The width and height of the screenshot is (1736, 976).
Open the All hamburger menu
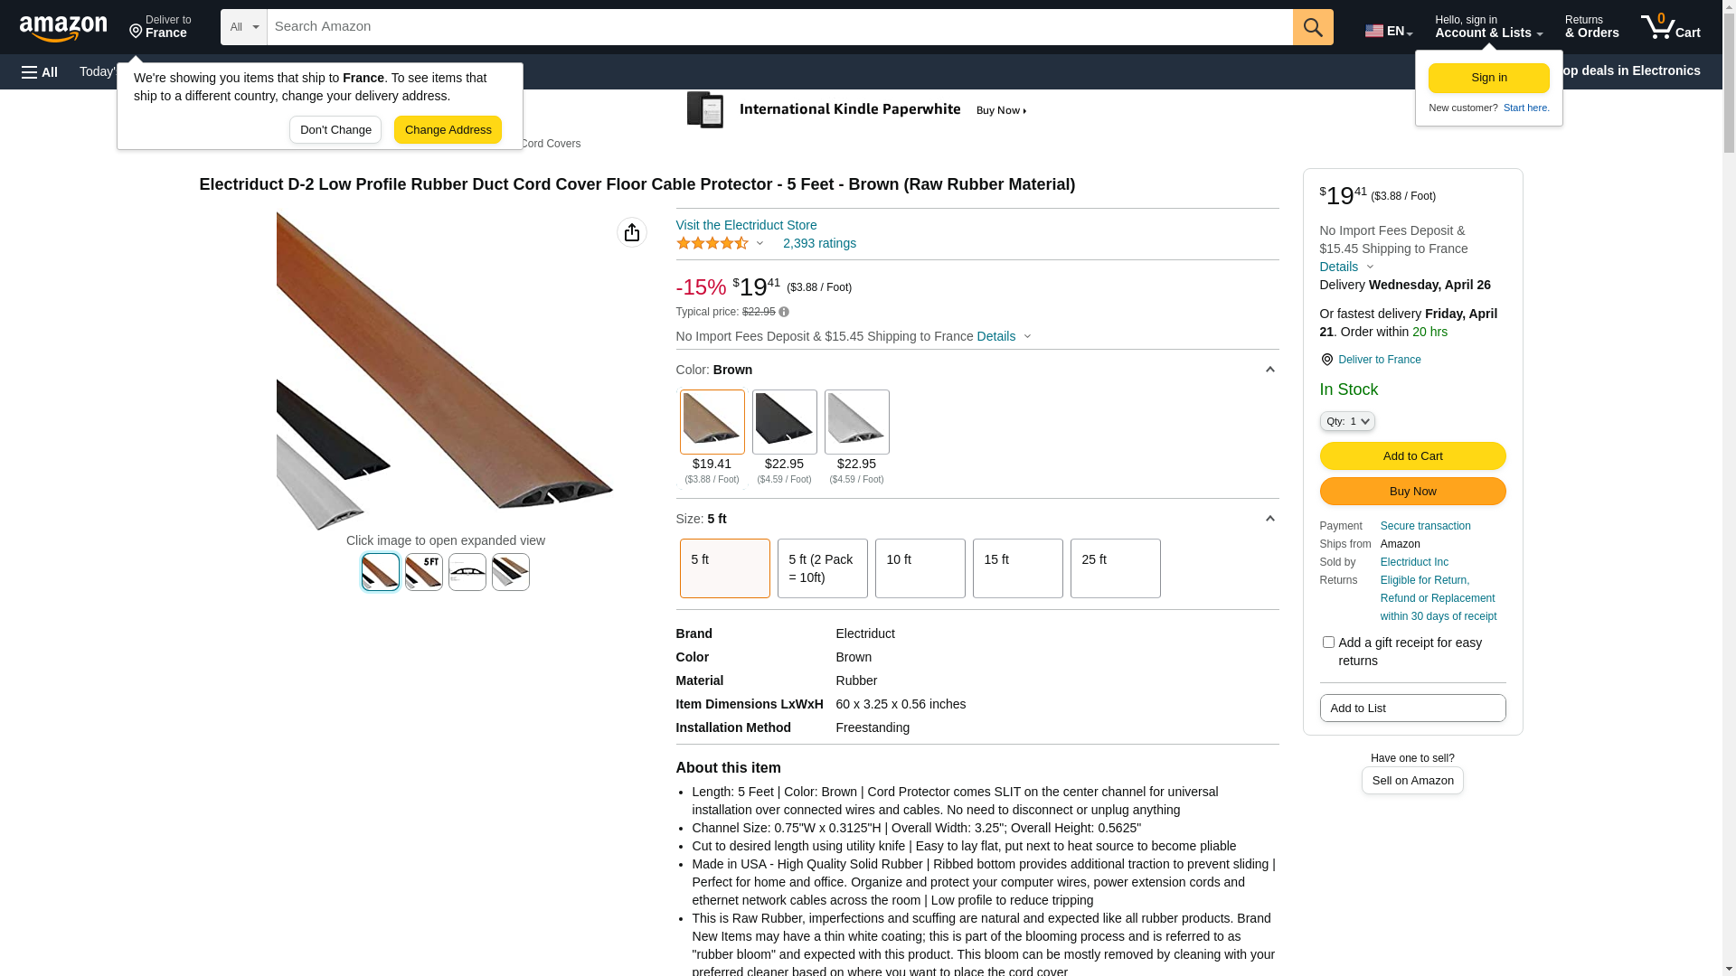[x=40, y=72]
